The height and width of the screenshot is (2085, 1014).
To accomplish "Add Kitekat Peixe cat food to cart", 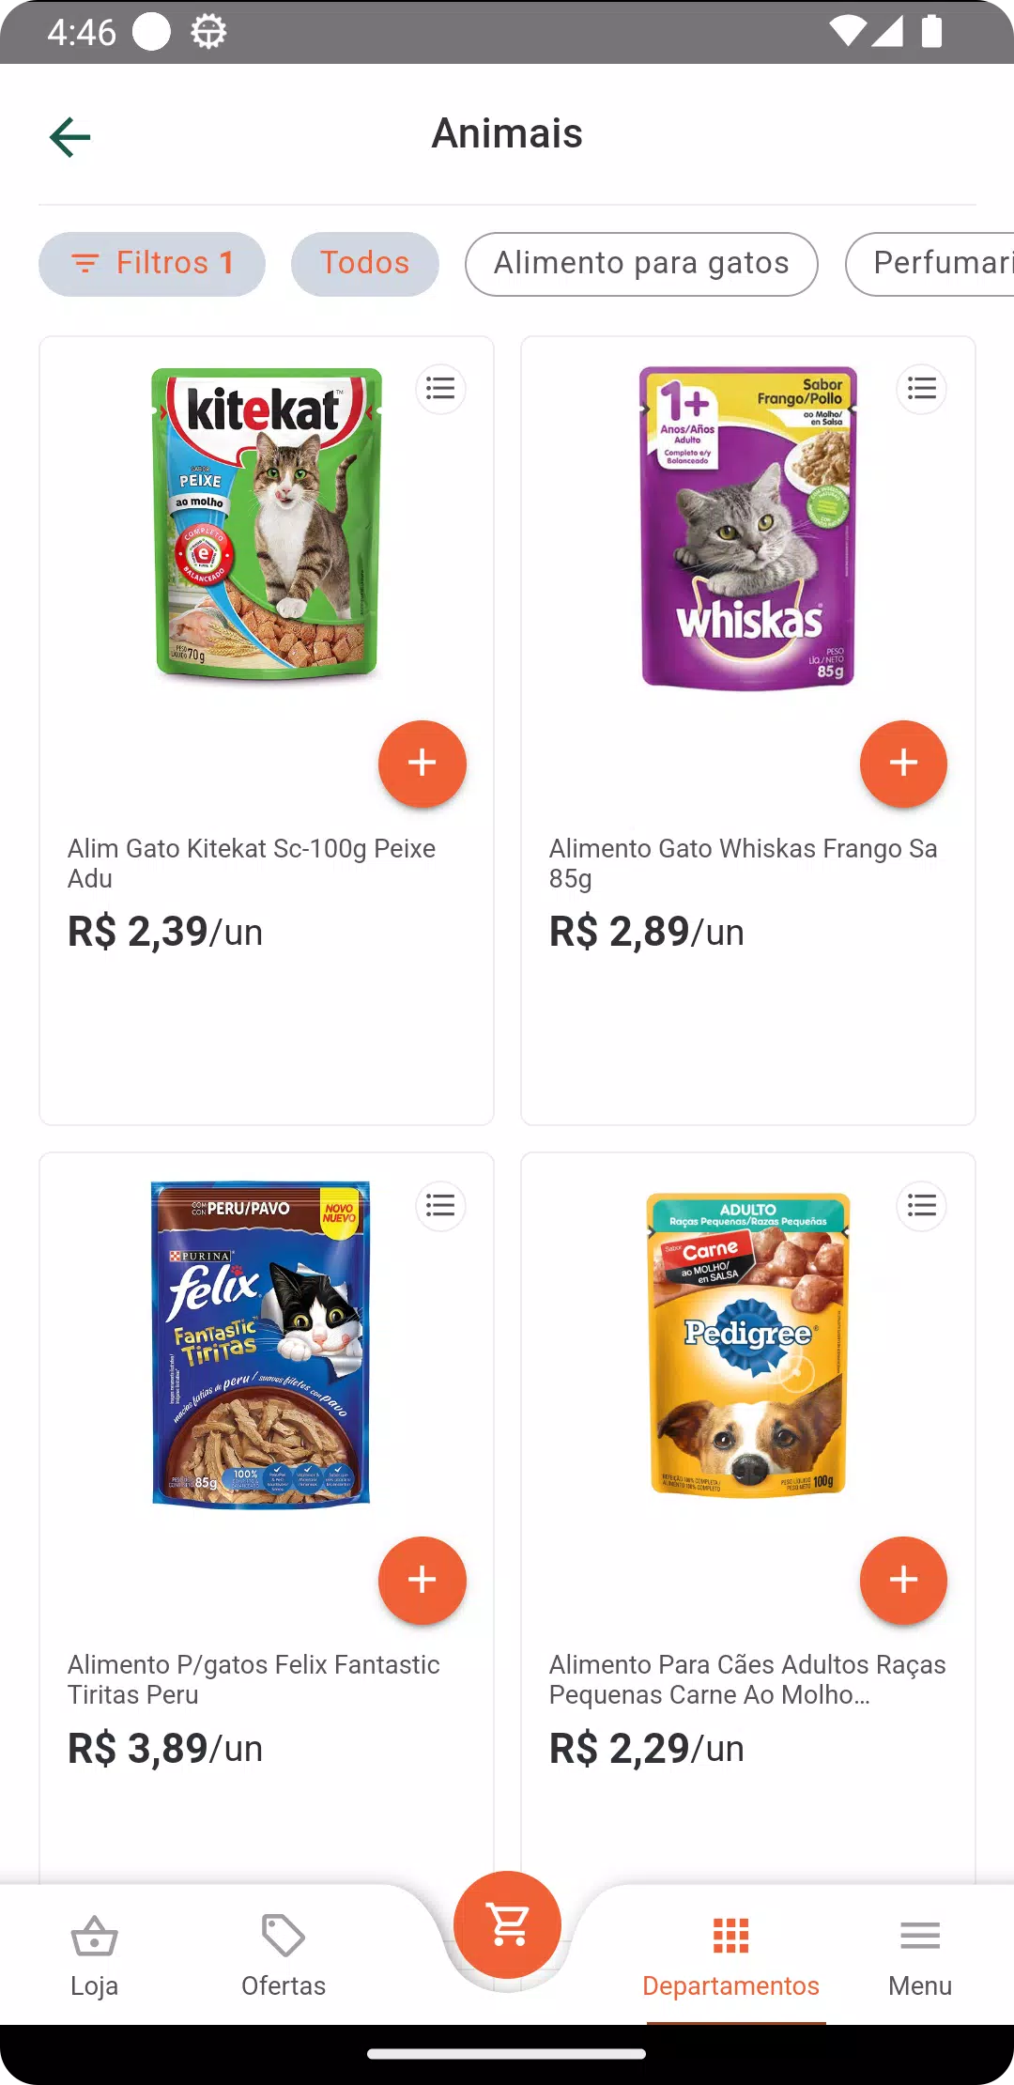I will pyautogui.click(x=422, y=763).
